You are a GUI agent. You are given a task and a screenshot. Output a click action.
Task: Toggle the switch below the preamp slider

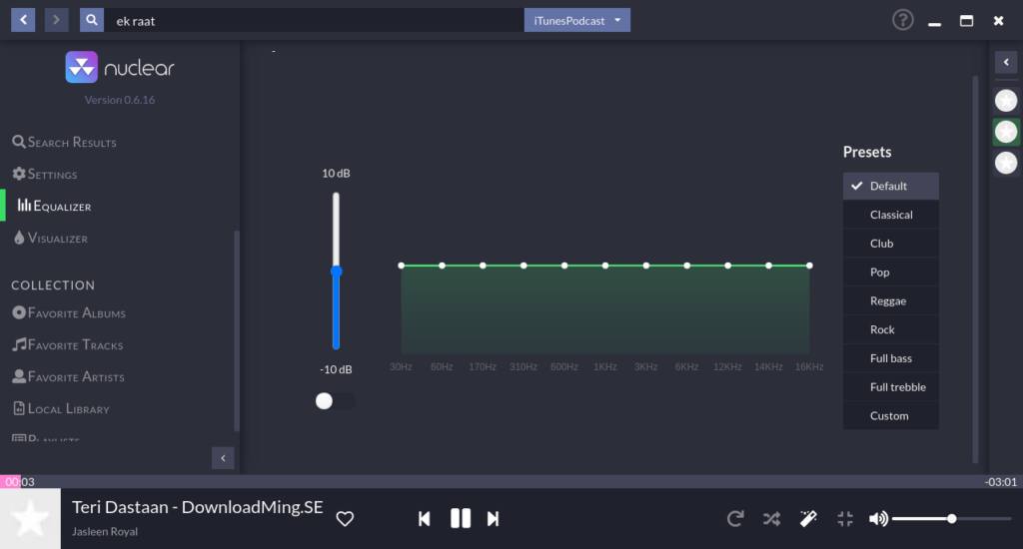[335, 401]
